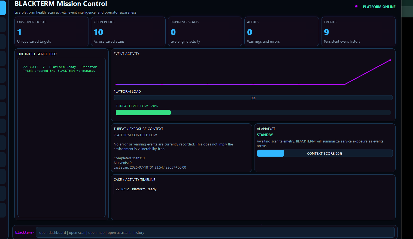This screenshot has height=239, width=413.
Task: Click the Platform Load 0% progress bar
Action: pos(253,98)
